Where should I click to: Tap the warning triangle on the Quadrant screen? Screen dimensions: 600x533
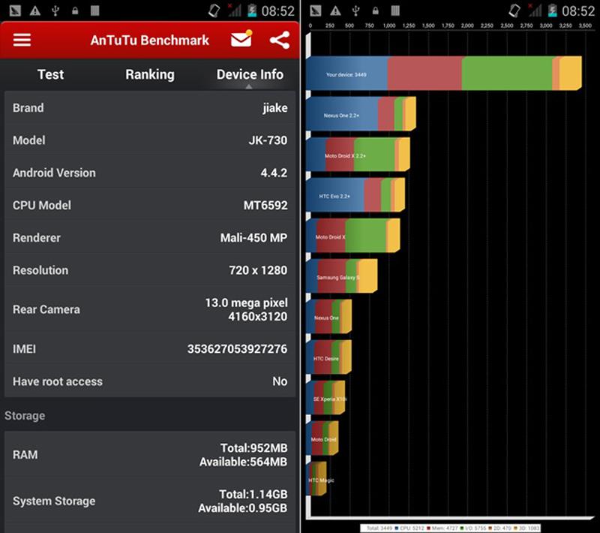[x=335, y=11]
